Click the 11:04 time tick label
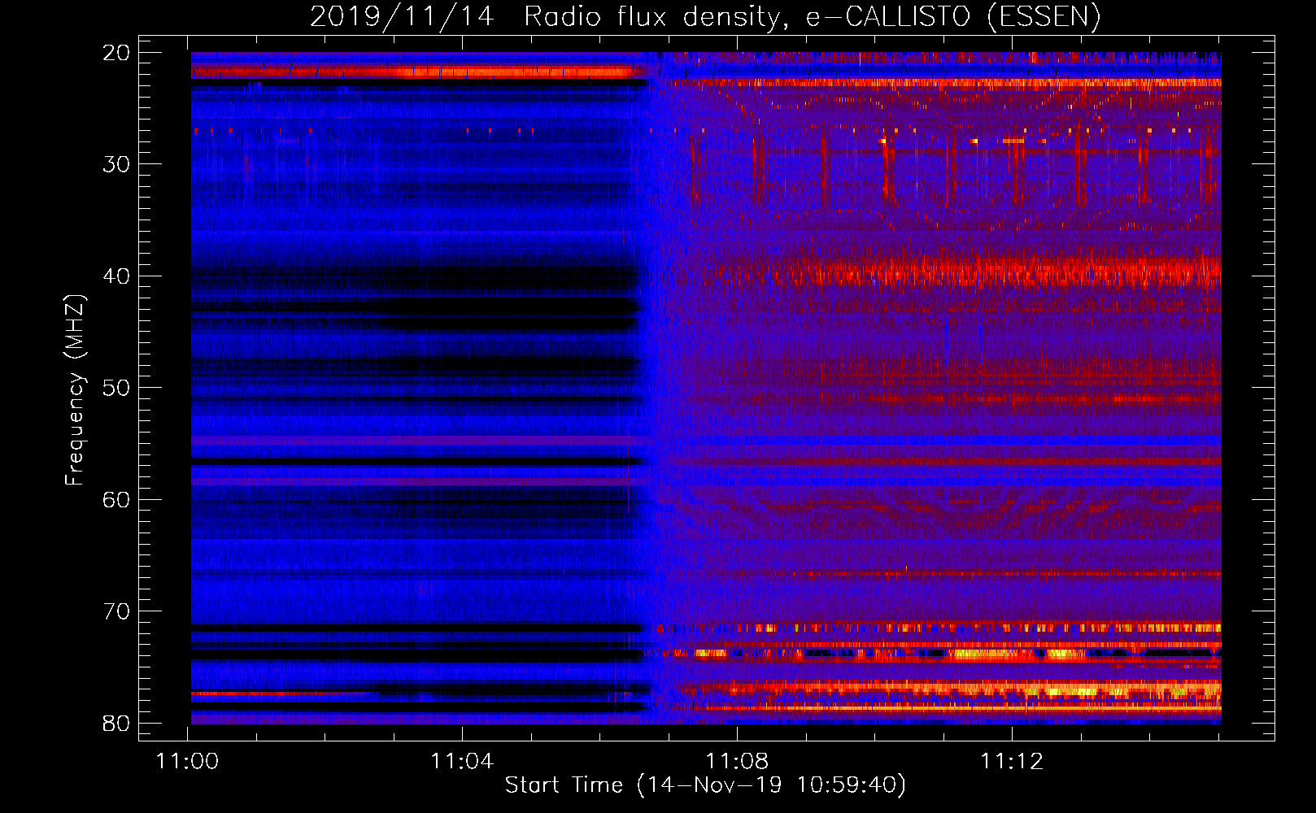This screenshot has height=813, width=1316. click(x=462, y=762)
